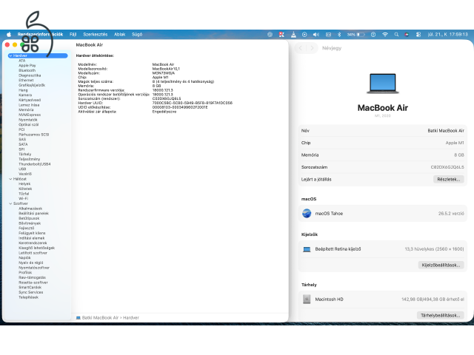Select Grafika/kijelzők in the sidebar

point(32,86)
